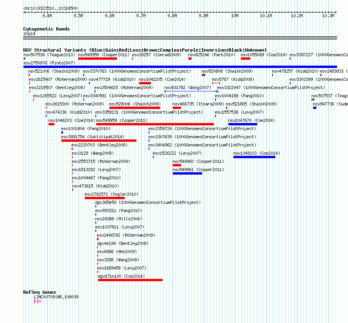Click the Cytogenetic Bands track title

coord(47,29)
